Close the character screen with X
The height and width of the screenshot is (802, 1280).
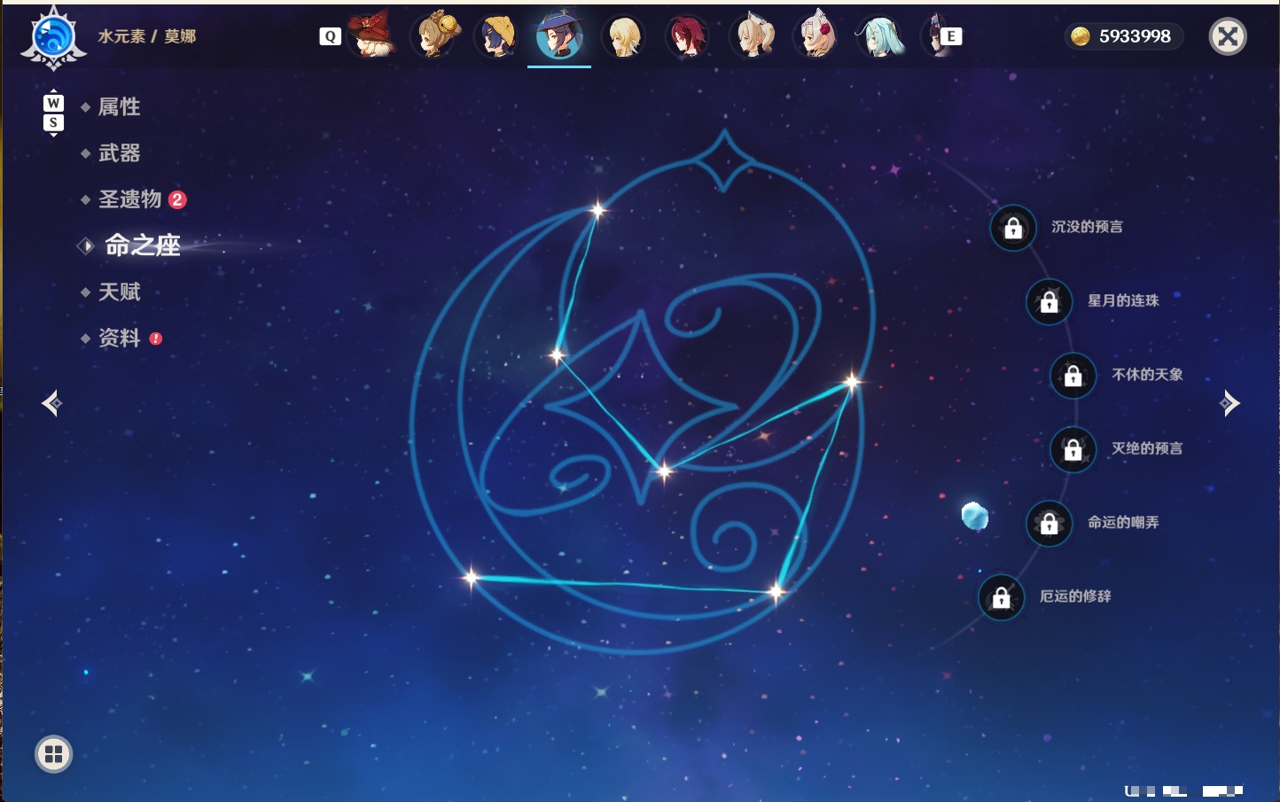[x=1228, y=36]
